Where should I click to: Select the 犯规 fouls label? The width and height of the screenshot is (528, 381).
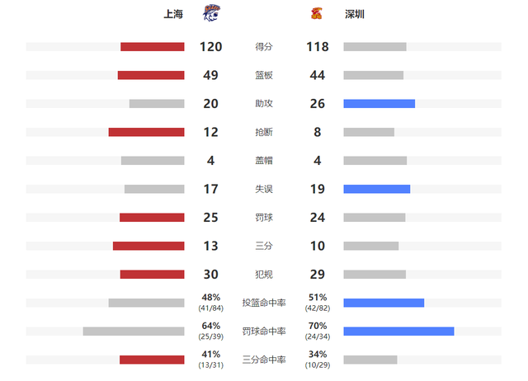[x=264, y=275]
